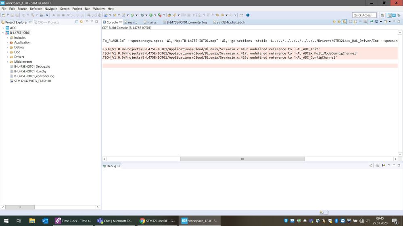
Task: Open File Explorer from taskbar
Action: pyautogui.click(x=32, y=221)
